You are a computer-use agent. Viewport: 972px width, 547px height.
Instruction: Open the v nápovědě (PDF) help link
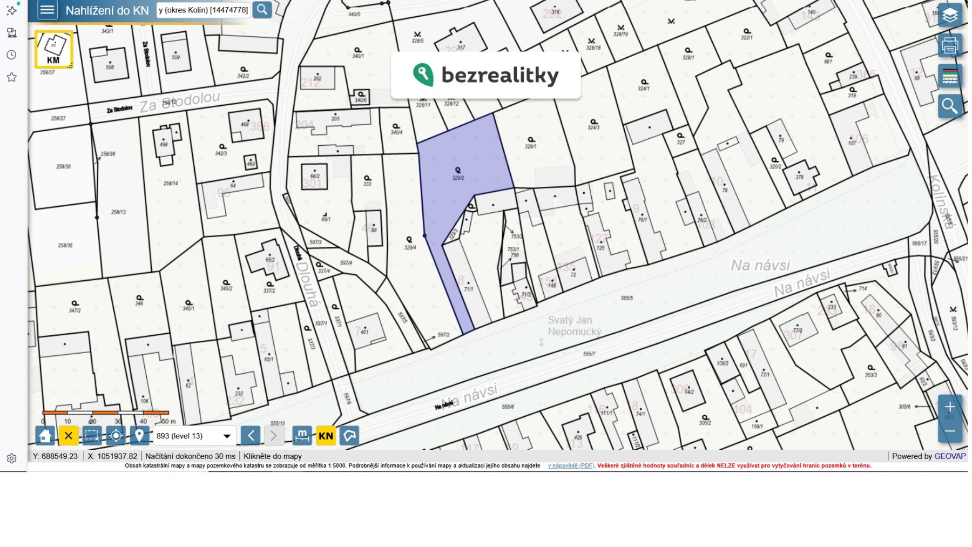tap(571, 465)
